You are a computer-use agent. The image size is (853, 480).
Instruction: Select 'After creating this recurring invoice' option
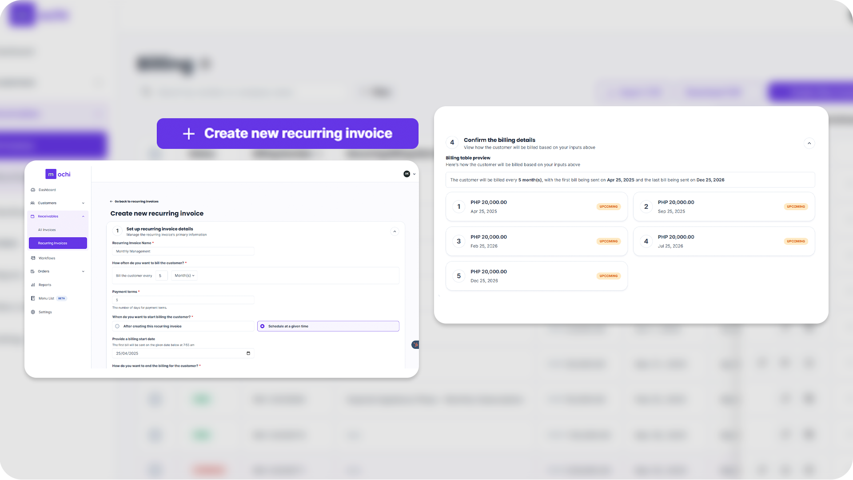(x=117, y=326)
